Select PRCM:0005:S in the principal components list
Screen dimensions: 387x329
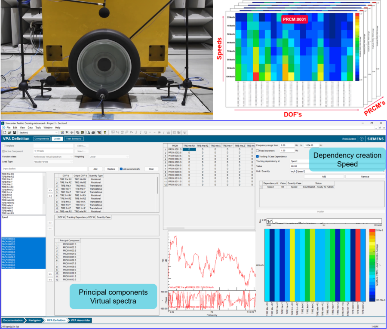pyautogui.click(x=70, y=257)
